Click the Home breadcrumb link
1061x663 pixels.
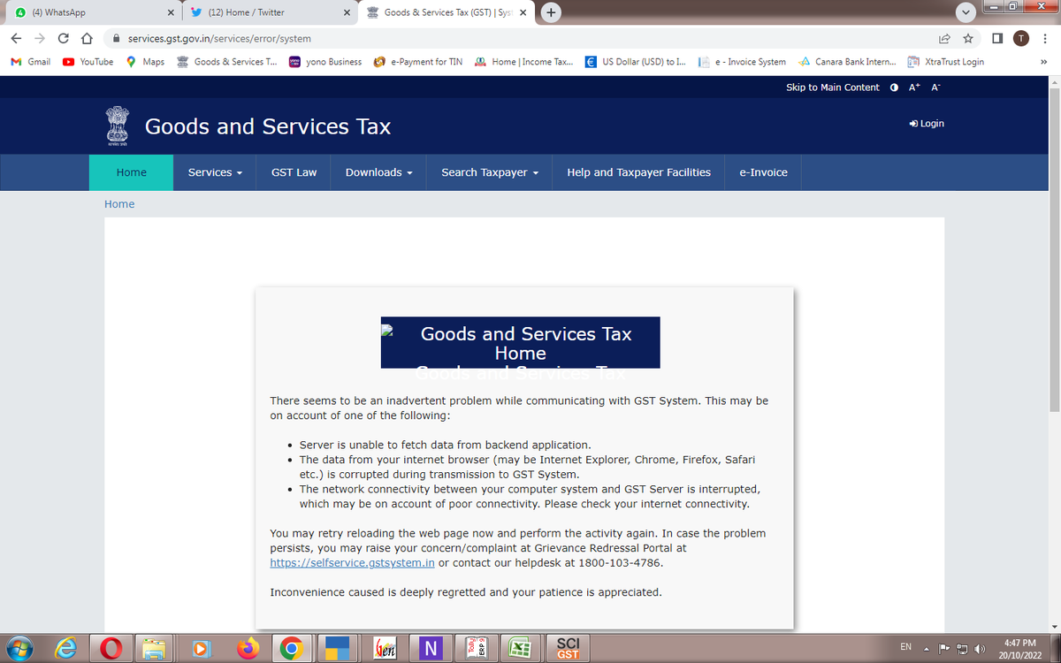(x=119, y=204)
